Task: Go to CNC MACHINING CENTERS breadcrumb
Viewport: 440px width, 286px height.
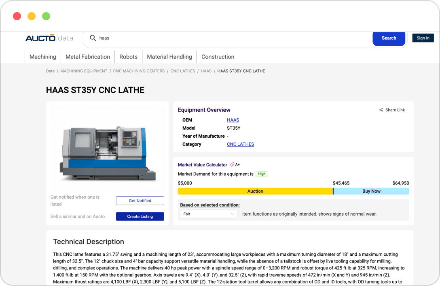Action: (x=139, y=71)
